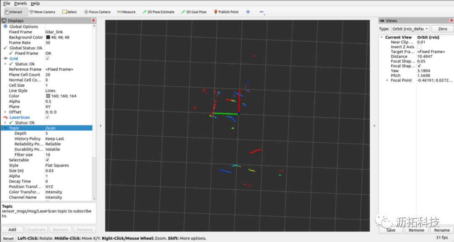The height and width of the screenshot is (242, 454).
Task: Click the Remove view button
Action: pyautogui.click(x=416, y=230)
